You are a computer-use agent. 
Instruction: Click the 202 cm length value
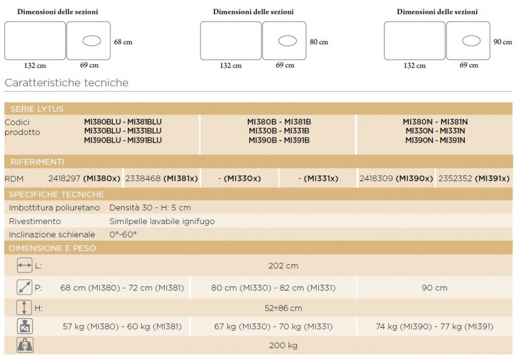(x=283, y=265)
